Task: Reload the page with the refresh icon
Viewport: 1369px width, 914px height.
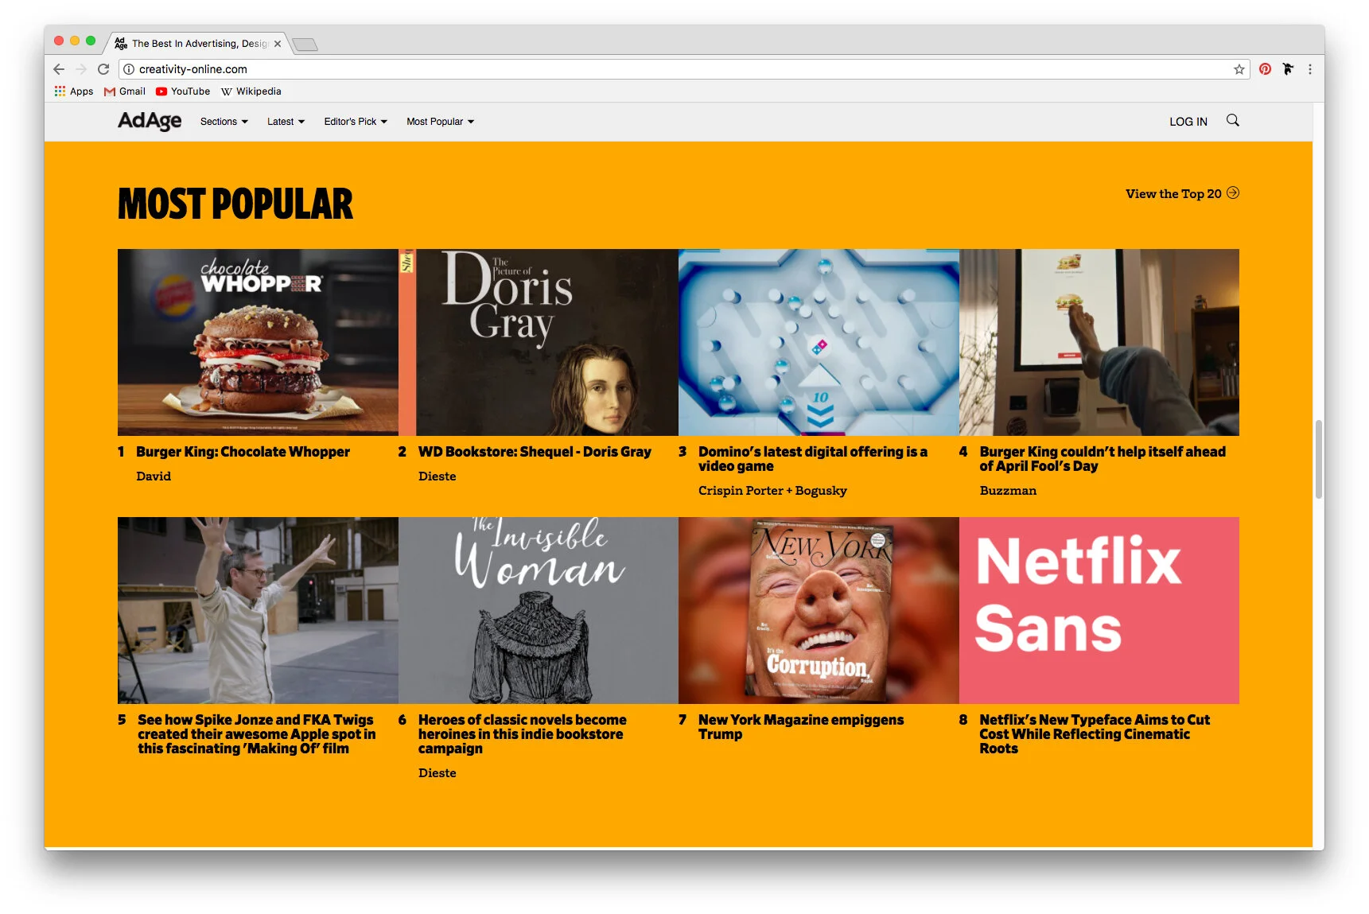Action: (x=103, y=69)
